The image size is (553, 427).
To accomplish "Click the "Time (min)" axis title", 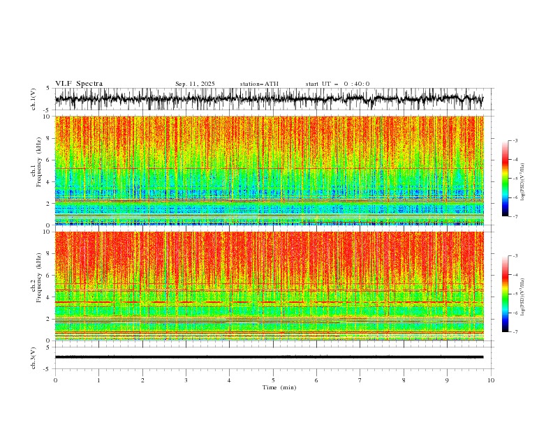I will tap(279, 387).
